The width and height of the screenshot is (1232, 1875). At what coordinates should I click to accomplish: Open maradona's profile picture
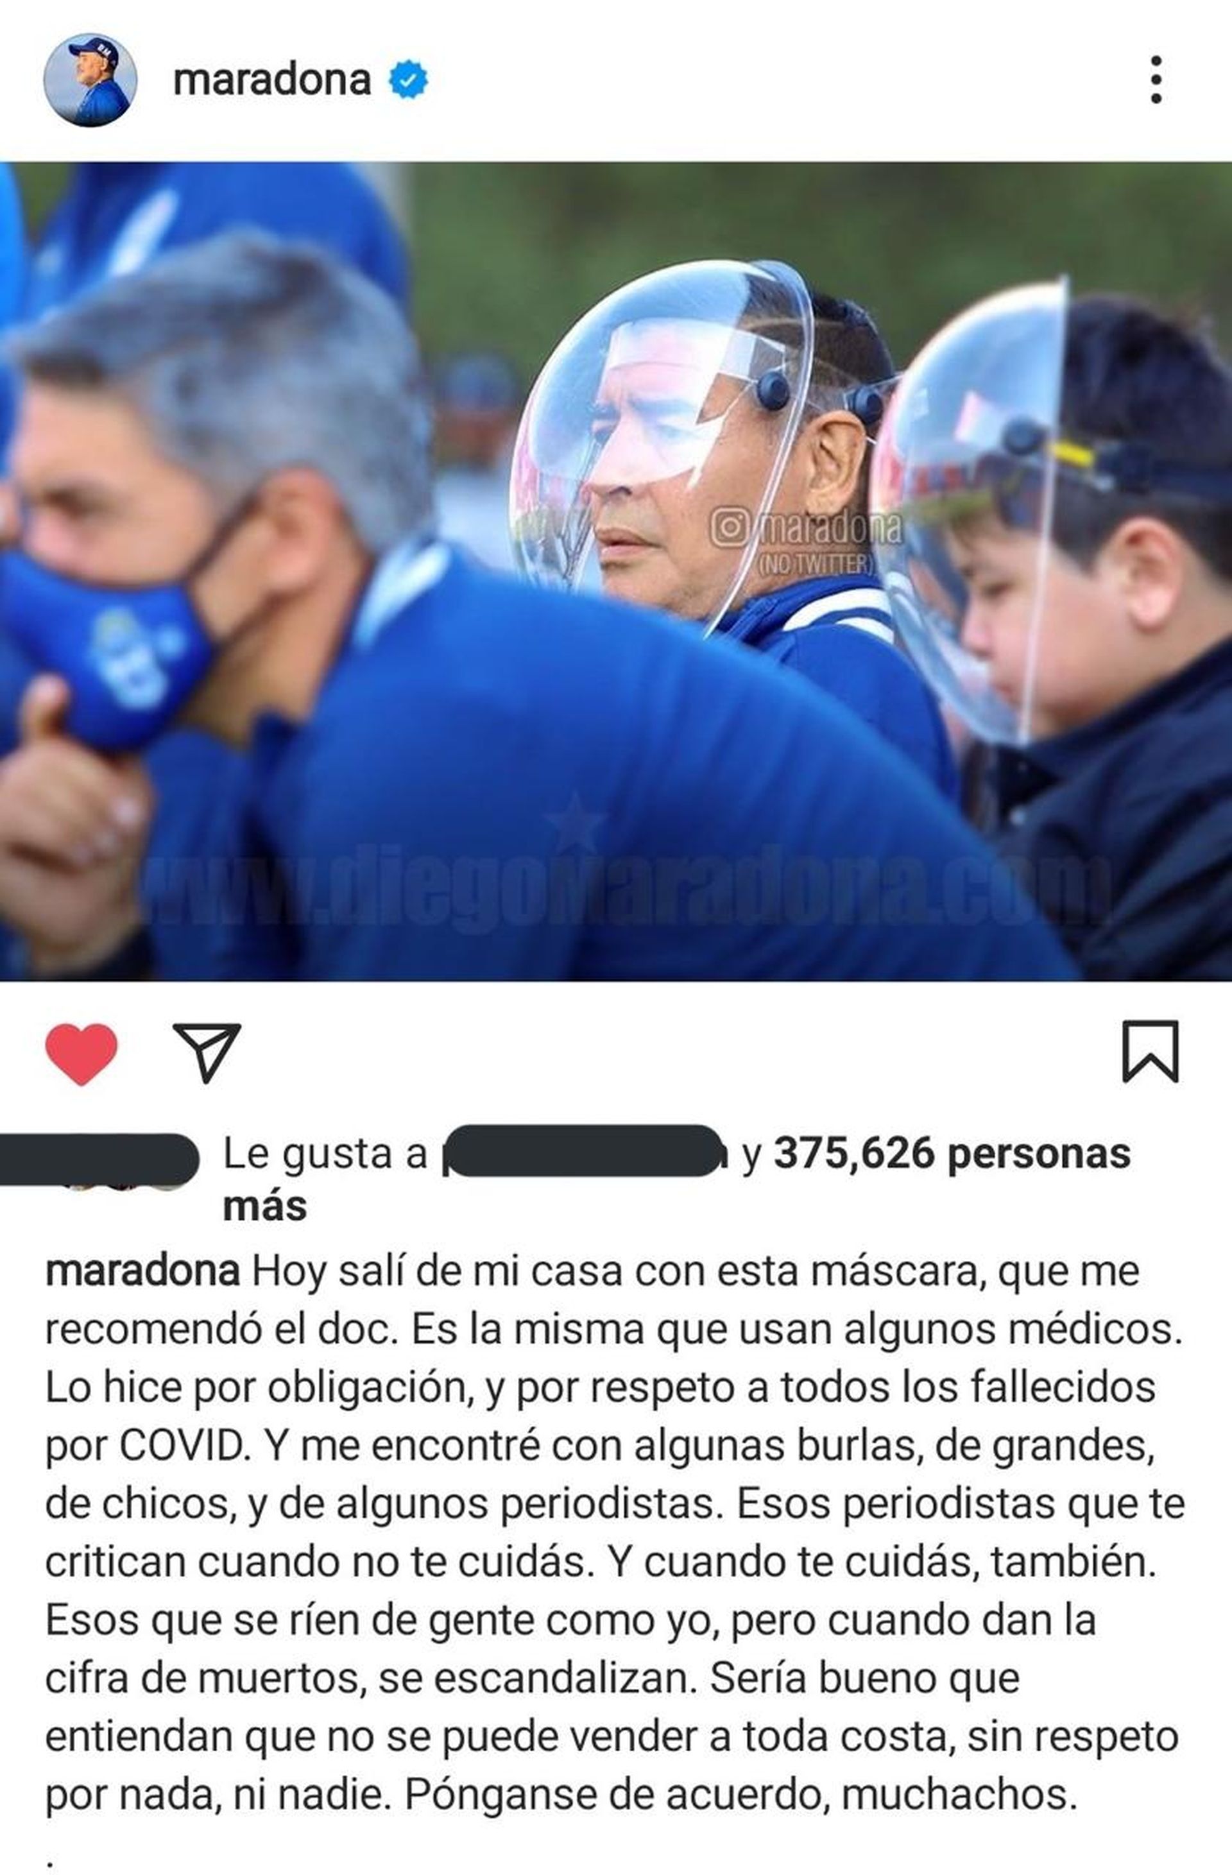coord(90,80)
